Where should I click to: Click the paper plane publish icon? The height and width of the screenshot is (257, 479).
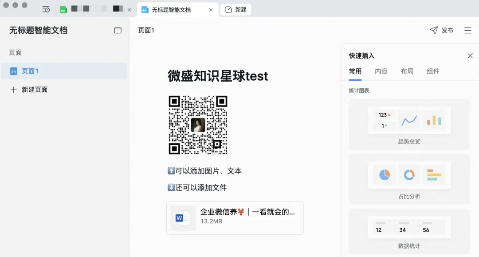click(x=434, y=30)
